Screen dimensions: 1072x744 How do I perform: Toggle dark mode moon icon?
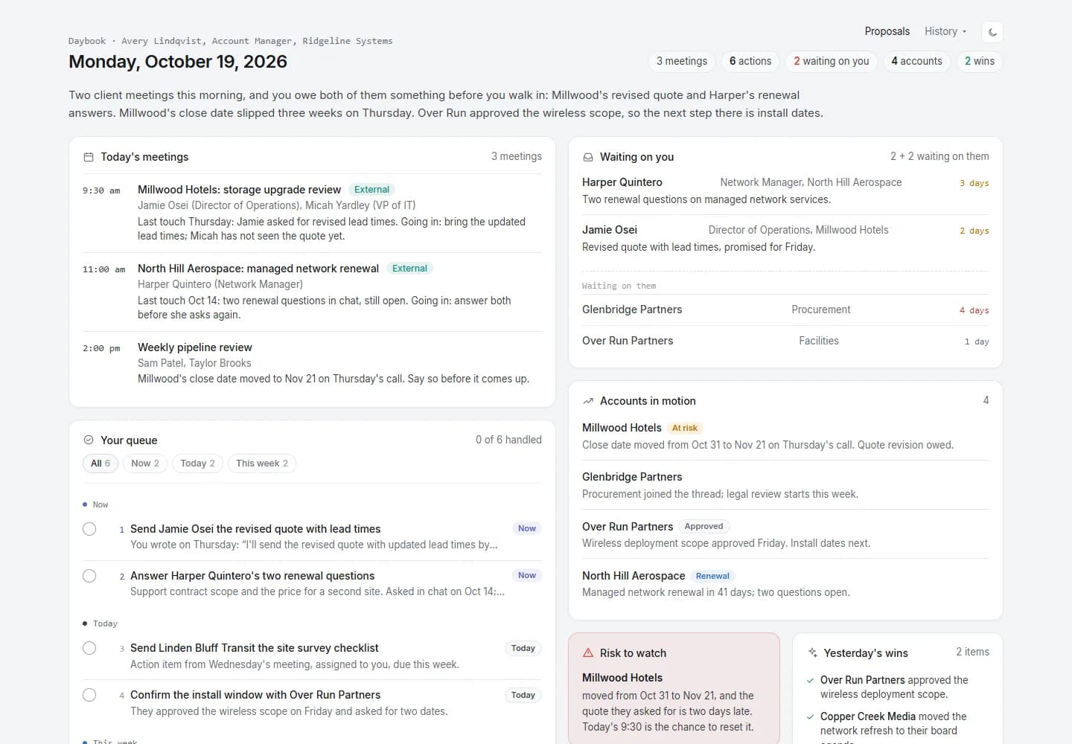pyautogui.click(x=992, y=32)
